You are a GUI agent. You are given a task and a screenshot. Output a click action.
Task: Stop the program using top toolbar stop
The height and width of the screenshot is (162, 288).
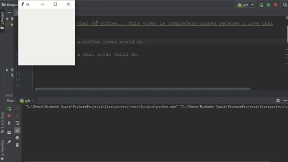click(x=276, y=5)
